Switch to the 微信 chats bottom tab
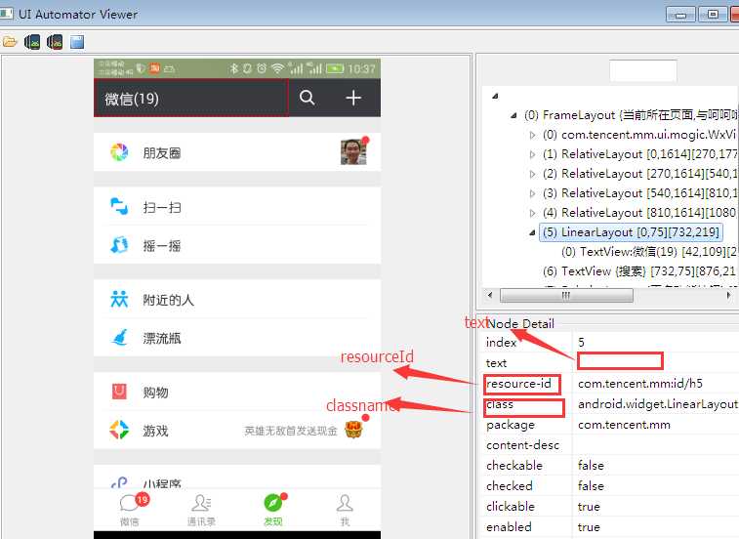This screenshot has width=739, height=539. tap(130, 510)
